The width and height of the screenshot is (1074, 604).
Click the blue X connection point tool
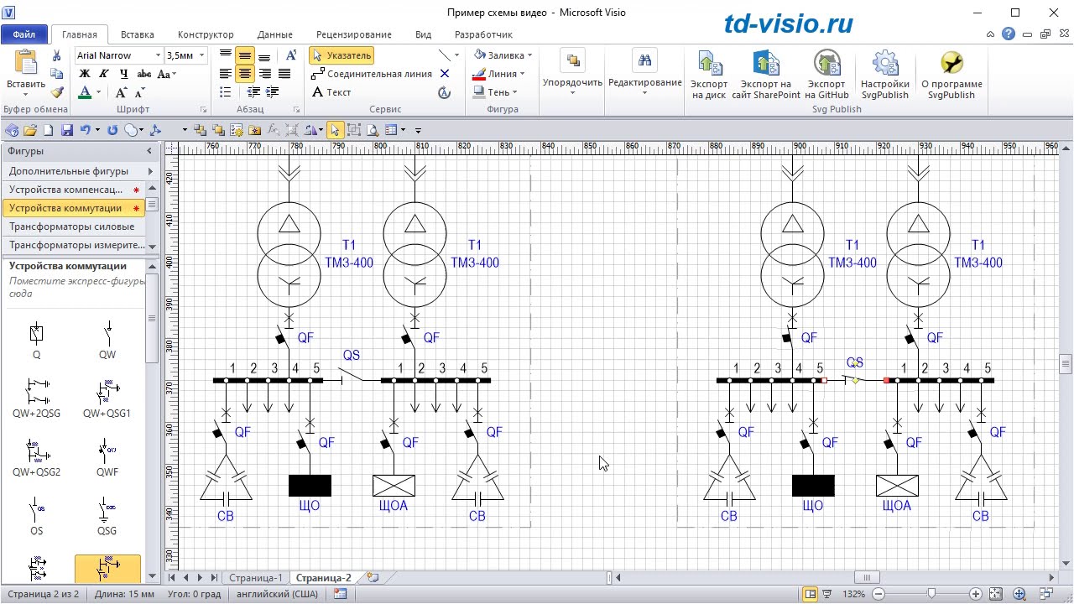coord(445,74)
